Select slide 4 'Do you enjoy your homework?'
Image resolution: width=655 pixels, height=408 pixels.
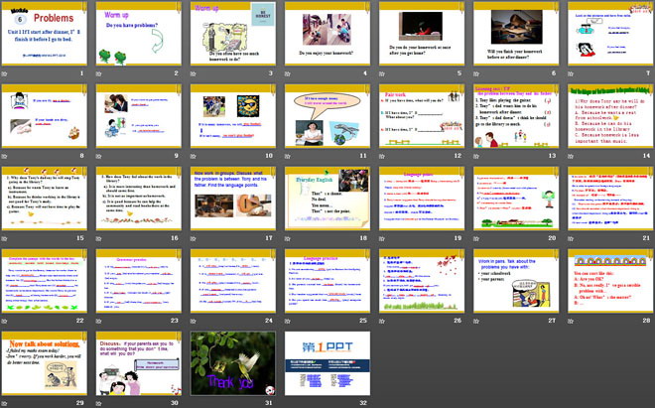tap(325, 36)
